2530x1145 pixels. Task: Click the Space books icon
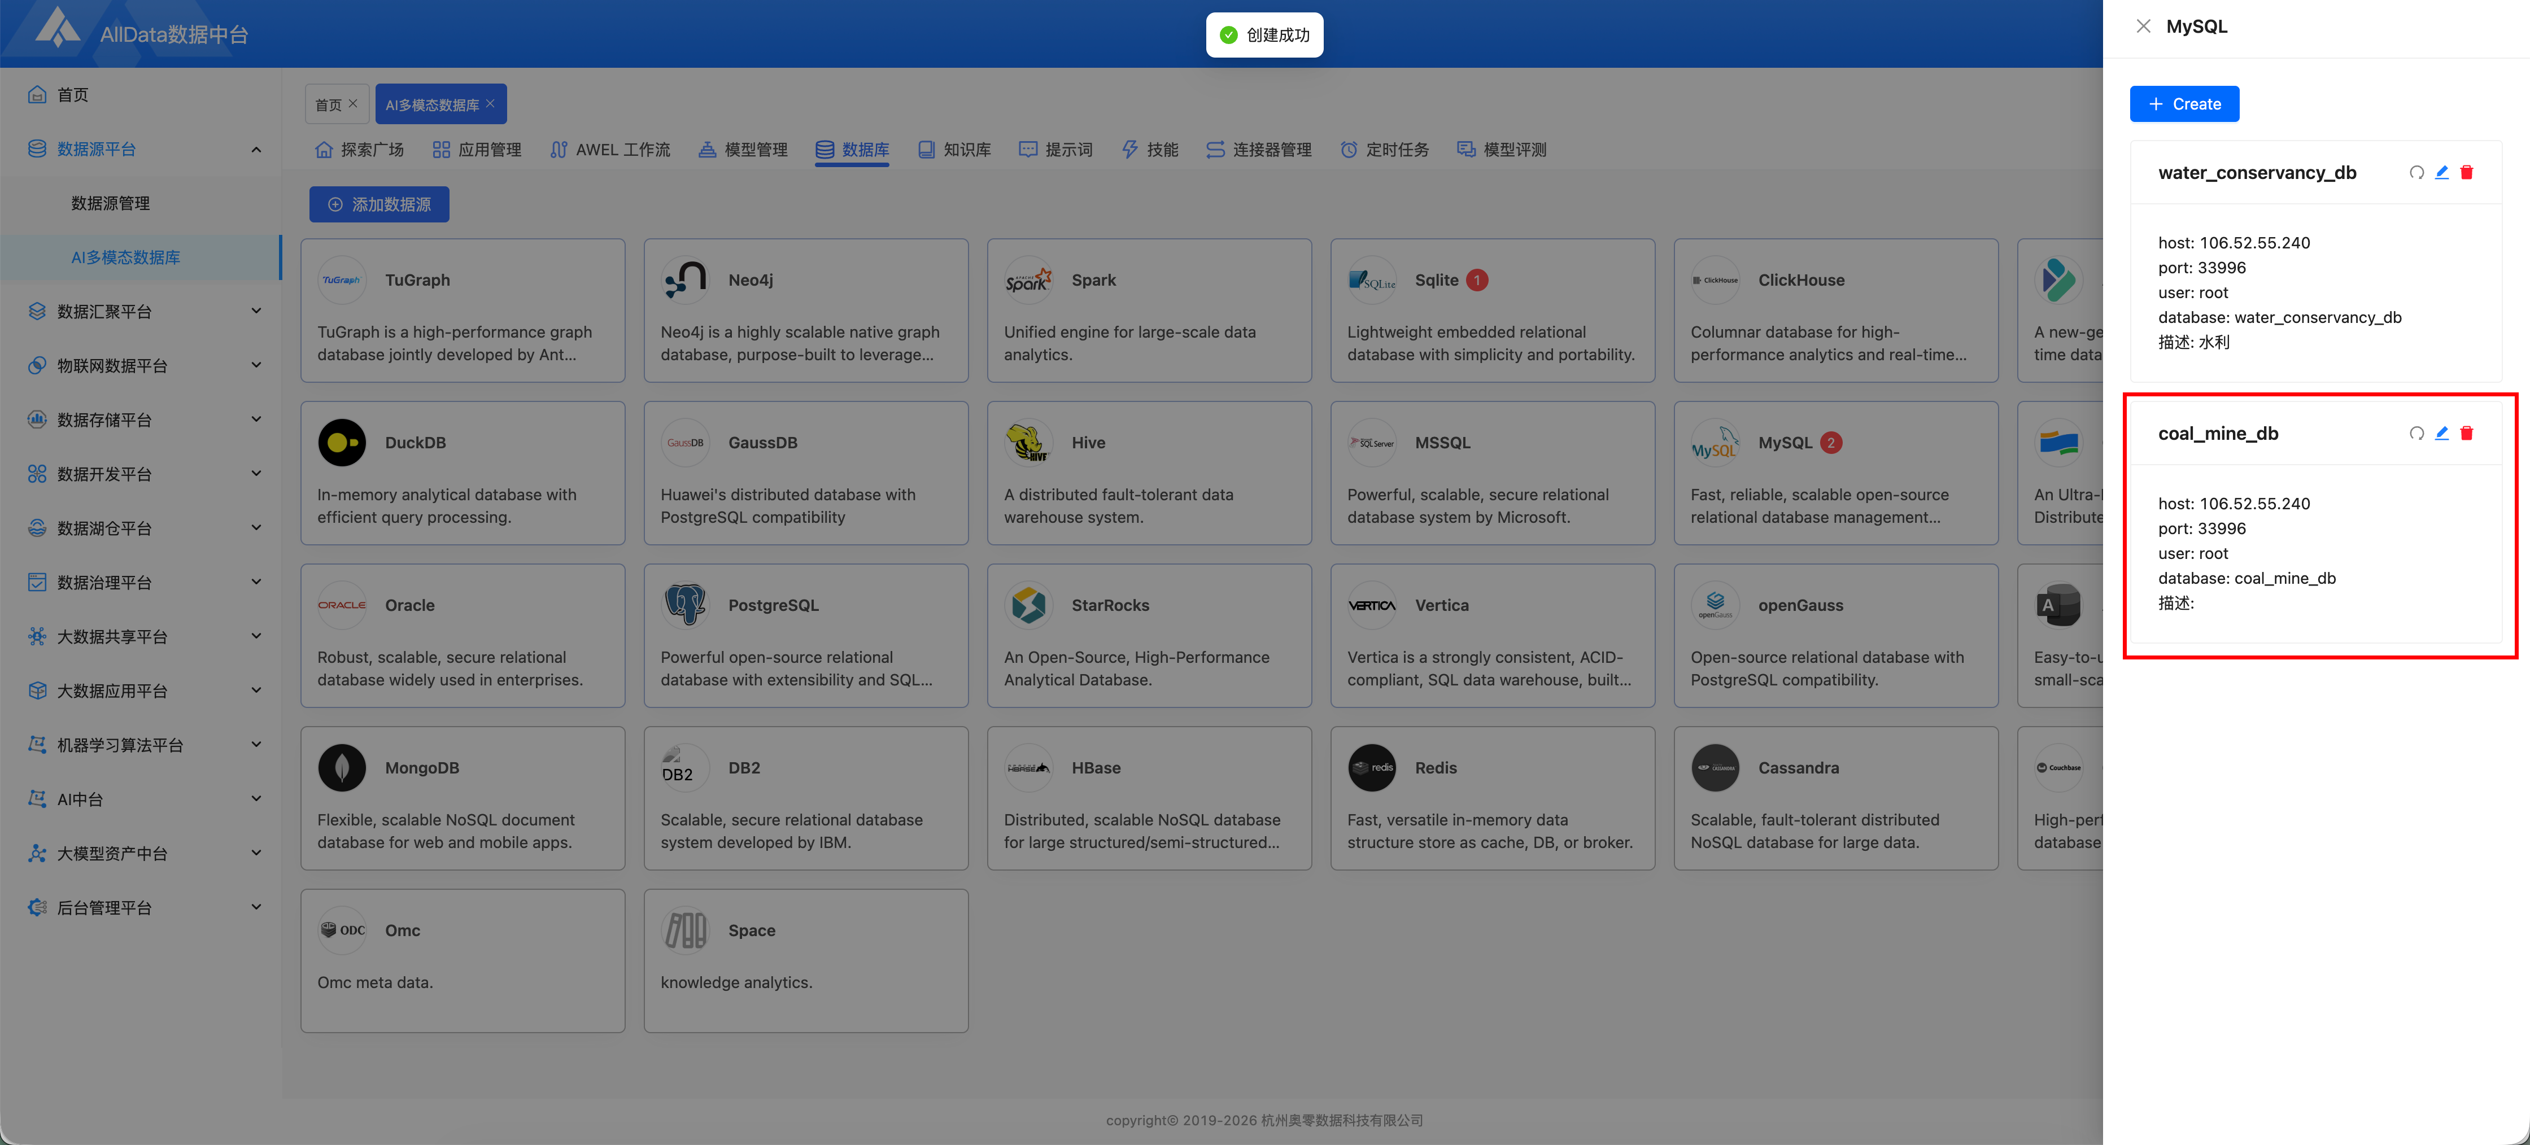(x=684, y=930)
